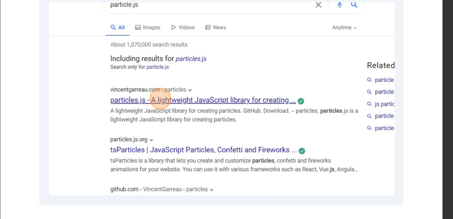Image resolution: width=453 pixels, height=219 pixels.
Task: Click the 'js partic' related search text
Action: pyautogui.click(x=384, y=104)
